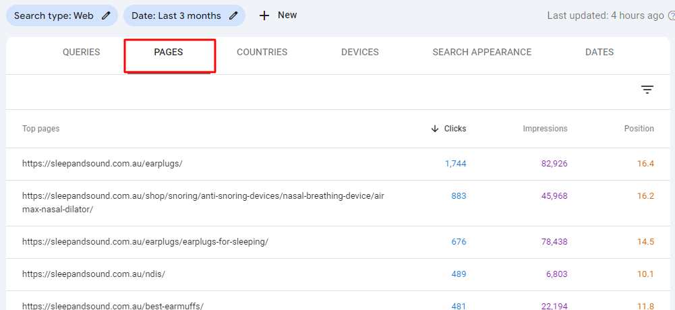Sort by the Impressions column header

coord(545,129)
